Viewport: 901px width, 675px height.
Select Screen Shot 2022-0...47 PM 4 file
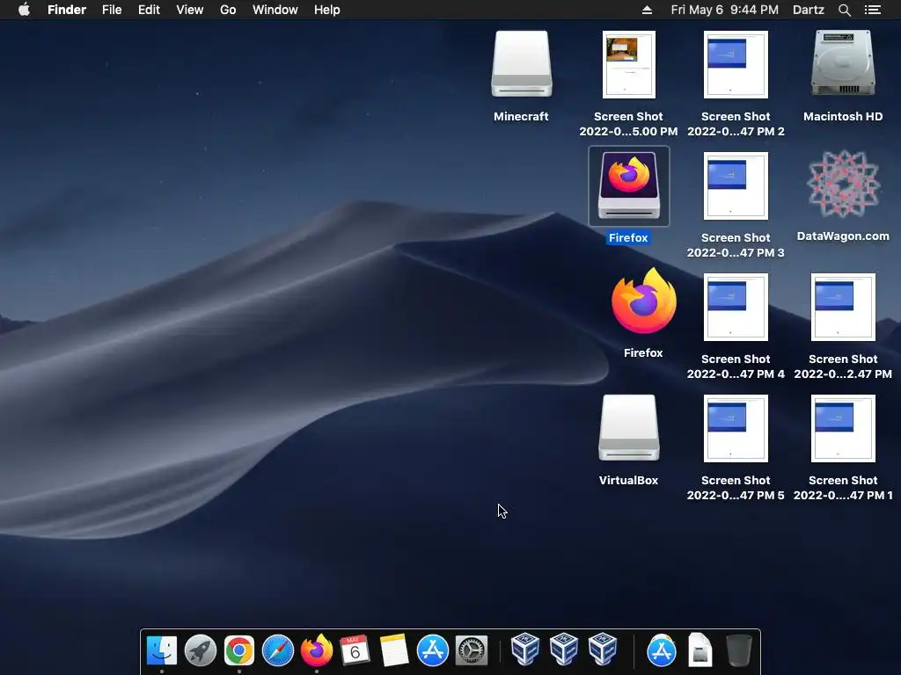[736, 307]
